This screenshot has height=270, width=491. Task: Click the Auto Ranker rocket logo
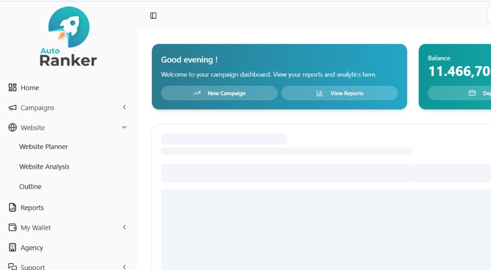(x=69, y=37)
